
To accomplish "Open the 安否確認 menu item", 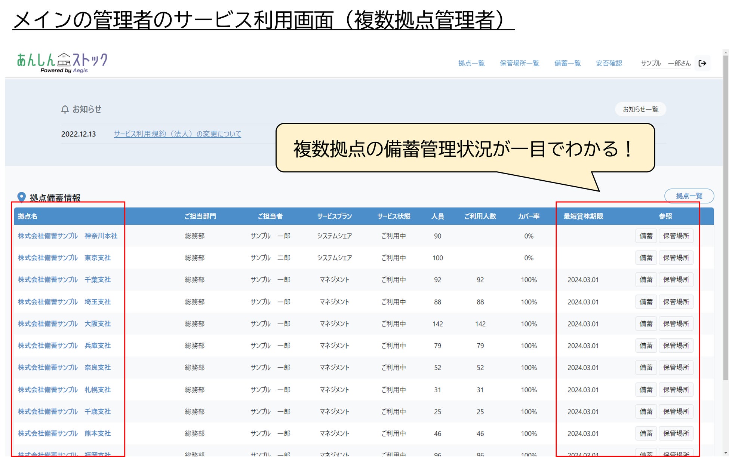I will point(609,63).
